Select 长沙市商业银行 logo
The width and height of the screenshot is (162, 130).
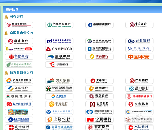point(19,104)
